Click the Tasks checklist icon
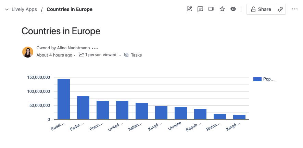303x148 pixels. (126, 55)
